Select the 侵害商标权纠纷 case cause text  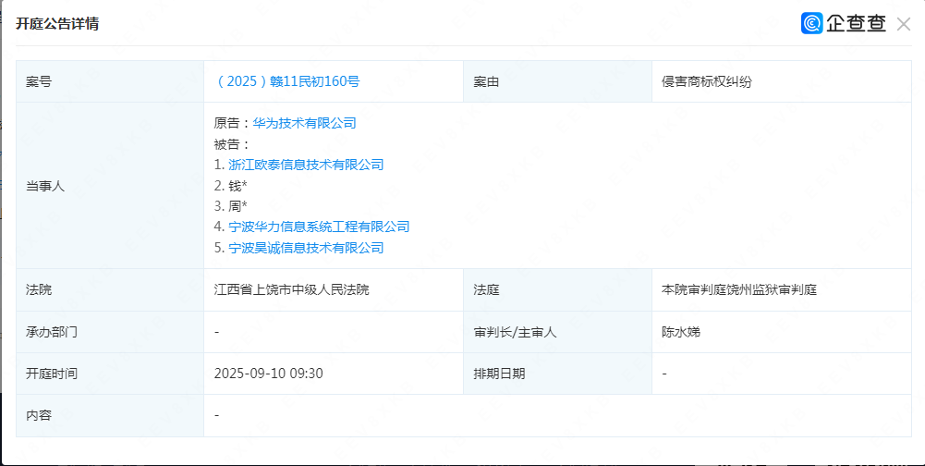[x=707, y=82]
